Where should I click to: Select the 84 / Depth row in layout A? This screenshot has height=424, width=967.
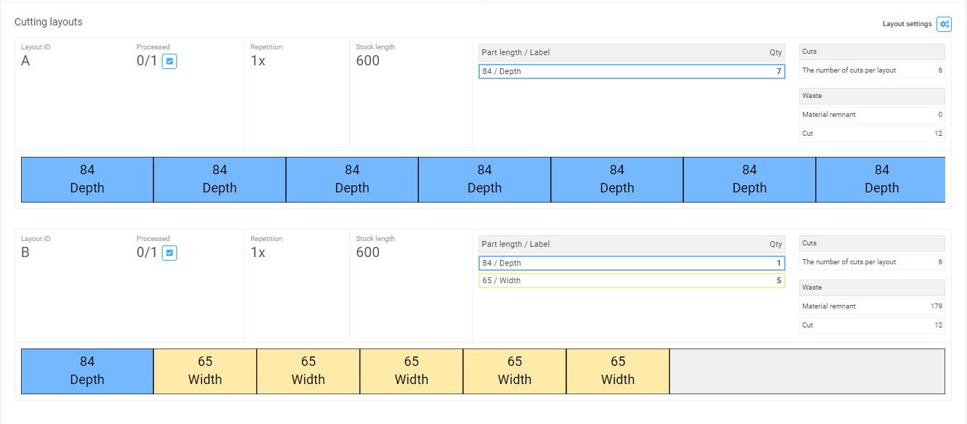pyautogui.click(x=631, y=71)
